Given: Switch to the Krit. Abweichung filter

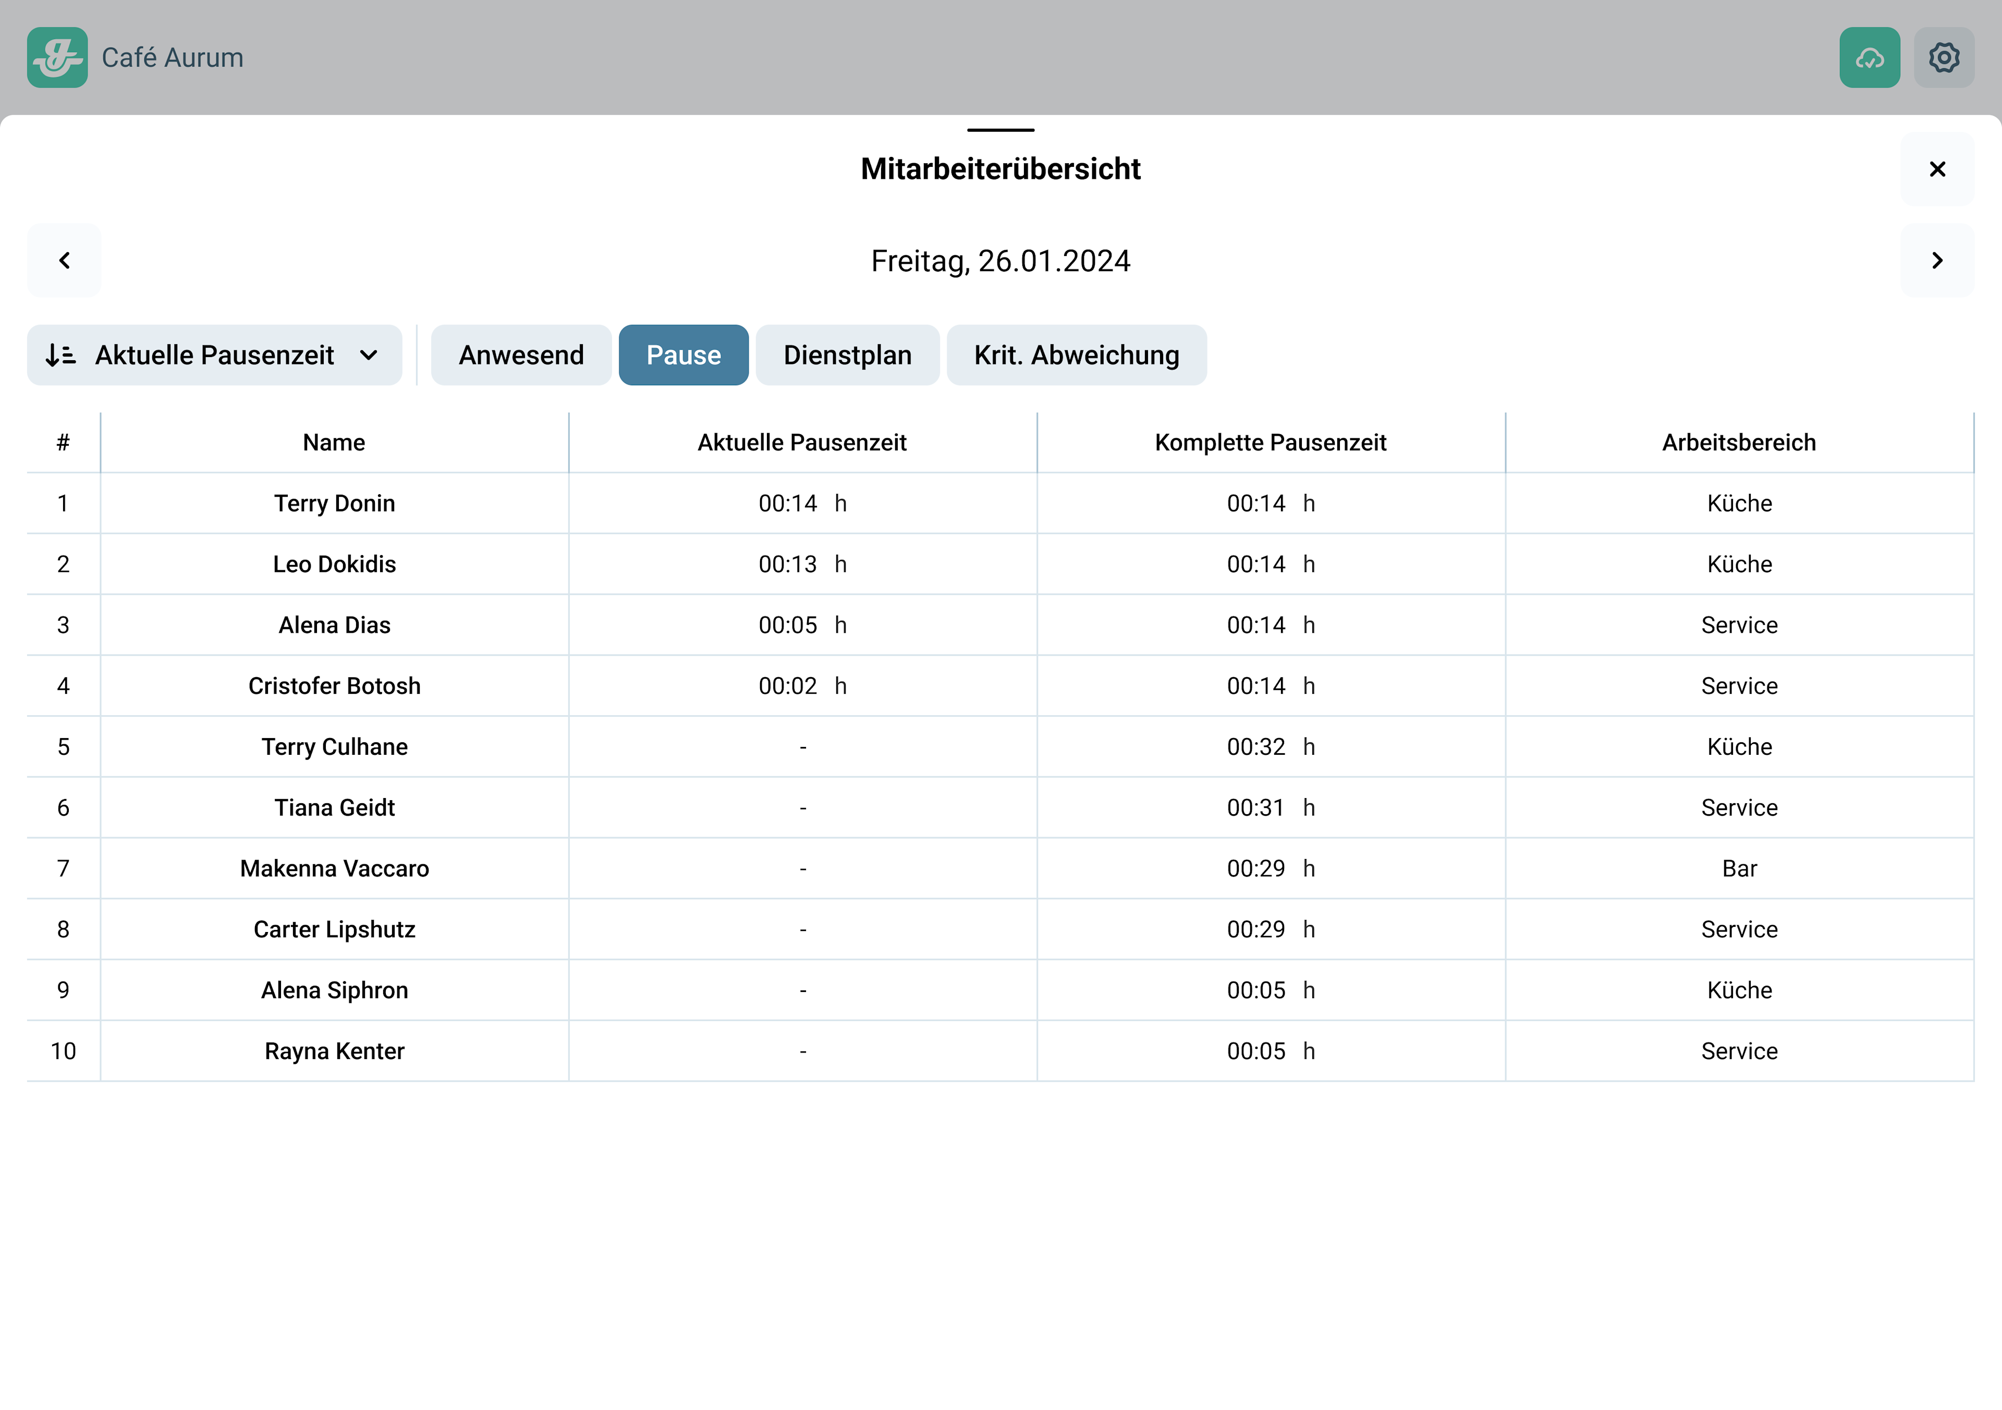Looking at the screenshot, I should [x=1076, y=355].
